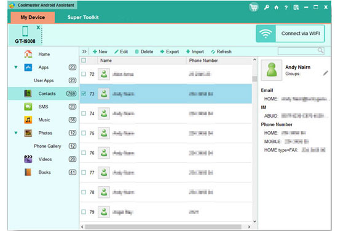This screenshot has width=338, height=231.
Task: Delete the selected contact
Action: 144,51
